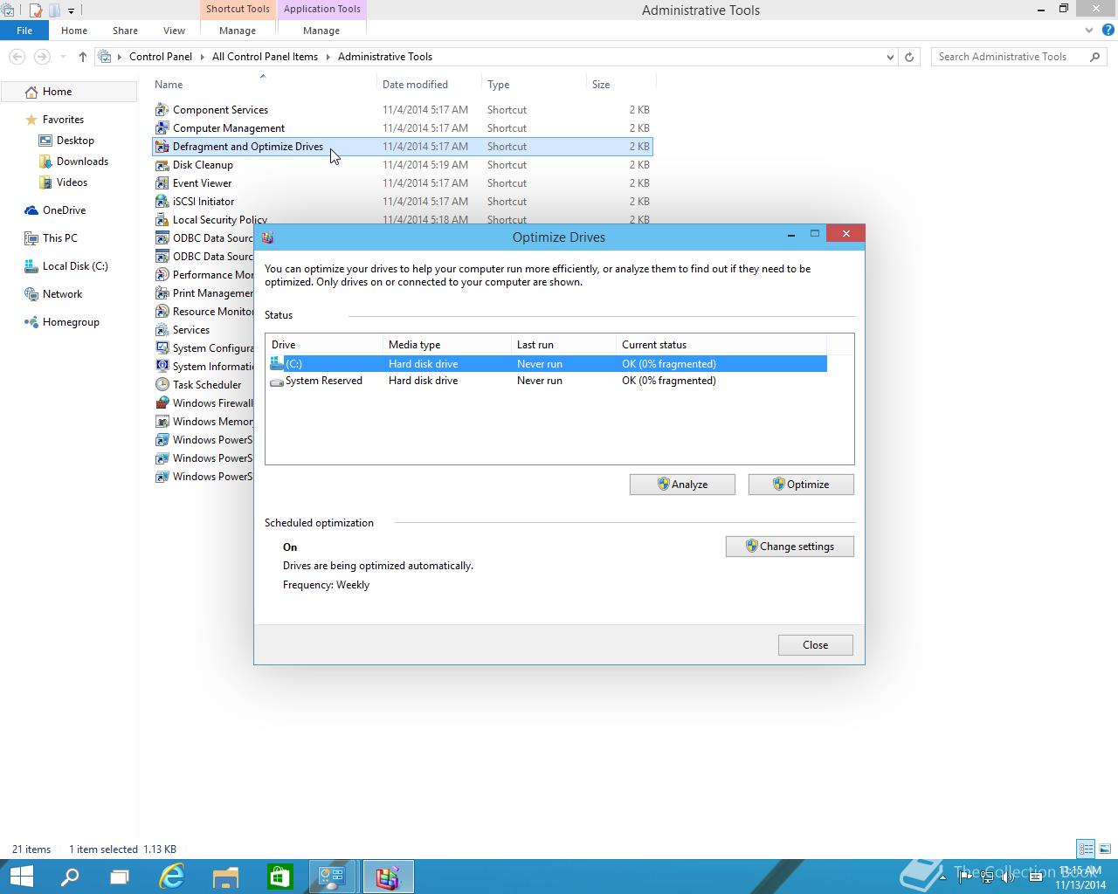
Task: Open Internet Explorer from the taskbar
Action: pyautogui.click(x=172, y=877)
